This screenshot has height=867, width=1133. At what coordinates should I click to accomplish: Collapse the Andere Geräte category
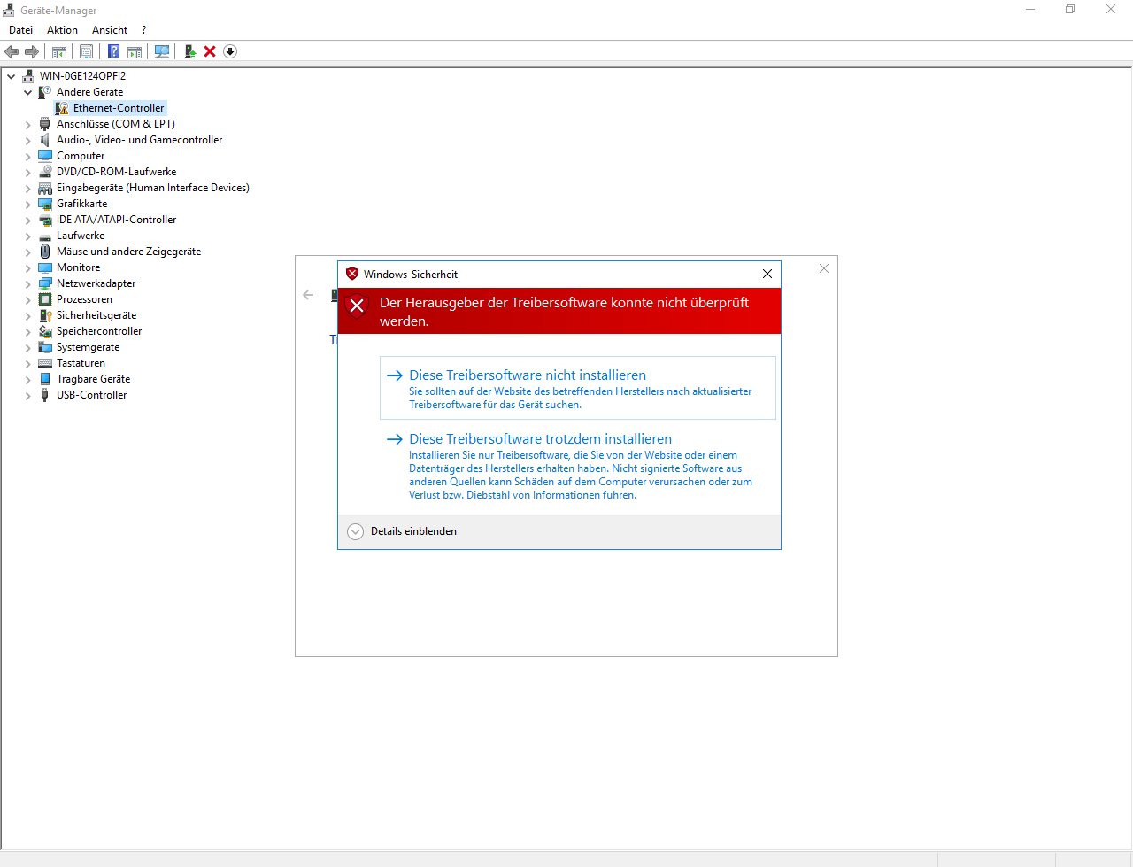coord(28,92)
